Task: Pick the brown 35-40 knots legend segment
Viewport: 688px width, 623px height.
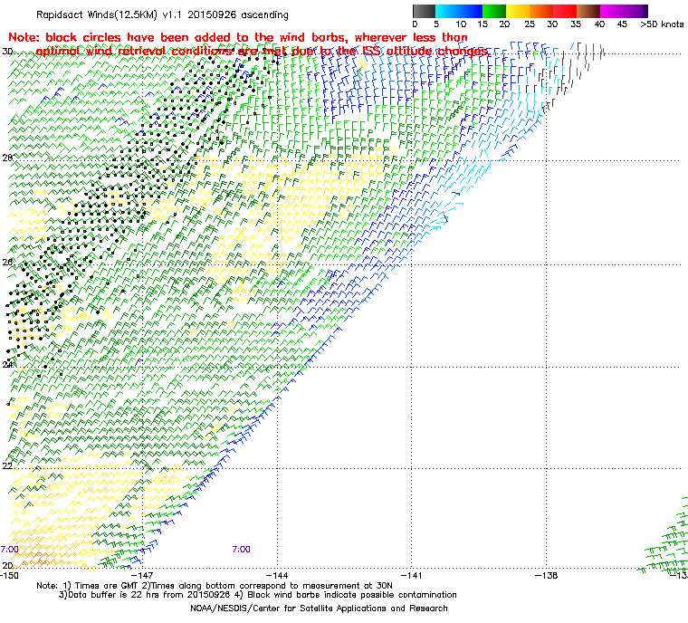Action: click(x=588, y=11)
